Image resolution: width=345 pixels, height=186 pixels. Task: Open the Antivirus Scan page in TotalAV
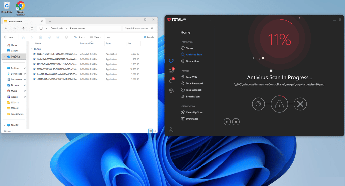[191, 55]
